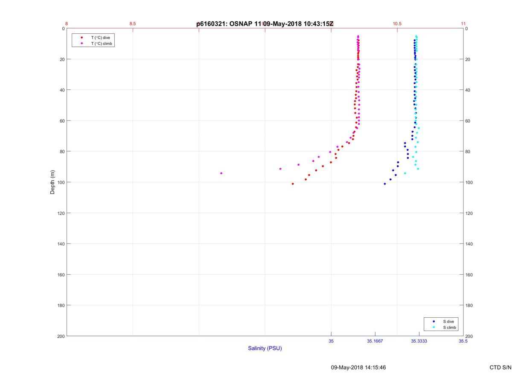Click the '20' tick on left depth axis

tap(62, 59)
